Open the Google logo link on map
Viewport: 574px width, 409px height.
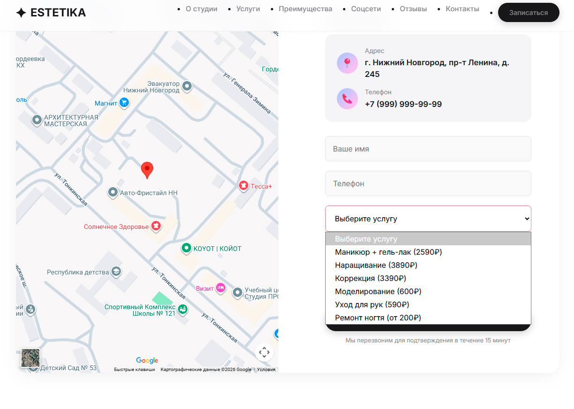tap(147, 360)
